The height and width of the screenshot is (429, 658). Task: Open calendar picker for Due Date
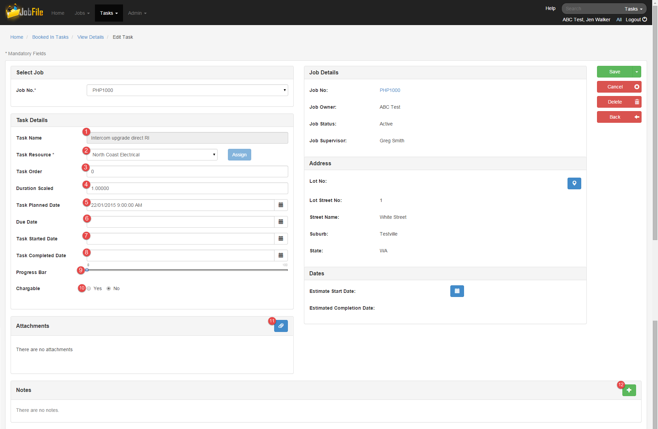coord(281,222)
